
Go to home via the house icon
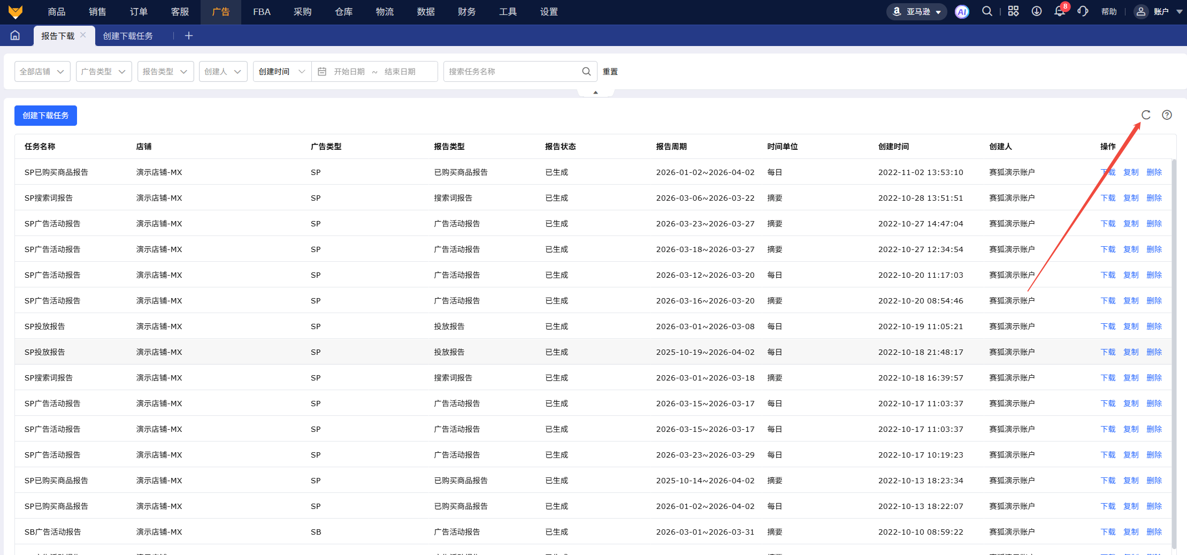(x=15, y=35)
